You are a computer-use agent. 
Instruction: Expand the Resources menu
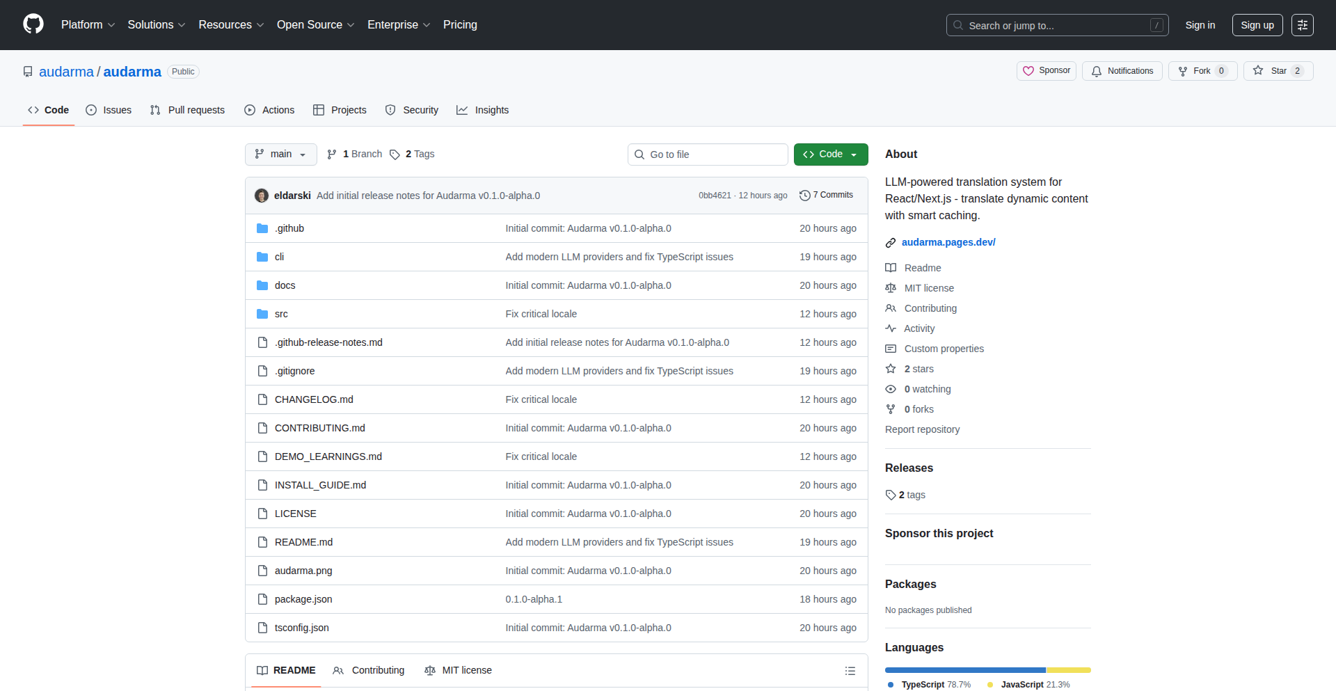[x=230, y=24]
